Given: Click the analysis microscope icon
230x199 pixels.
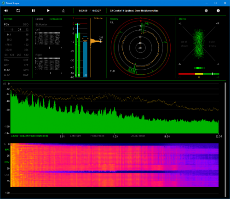Looking at the screenshot, I should click(63, 11).
